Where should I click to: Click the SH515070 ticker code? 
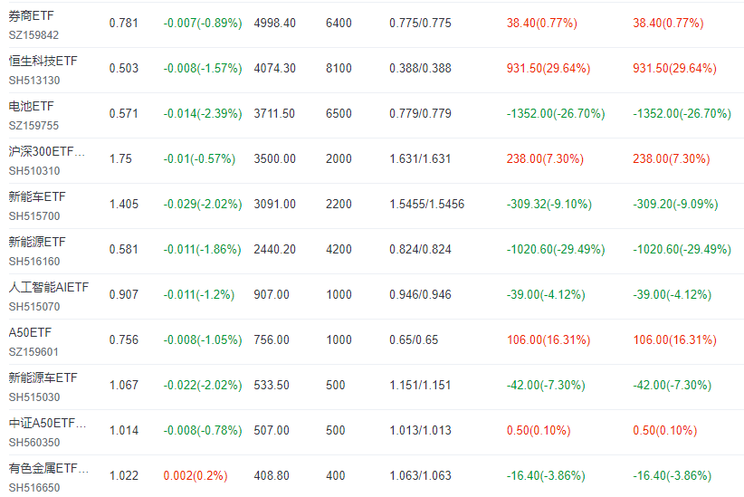coord(34,307)
